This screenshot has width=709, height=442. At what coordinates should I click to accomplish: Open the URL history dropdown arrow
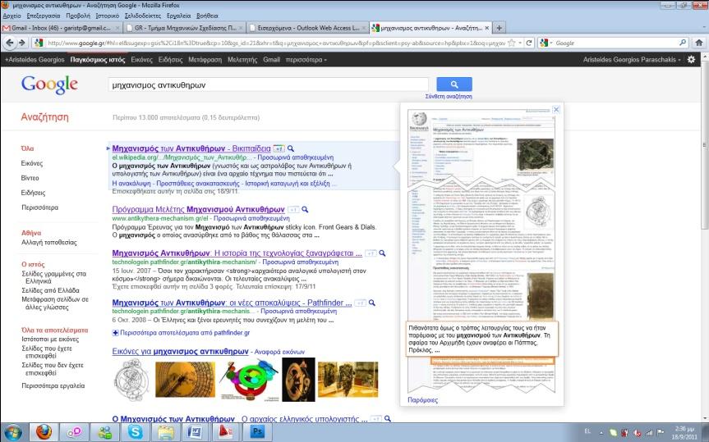520,43
